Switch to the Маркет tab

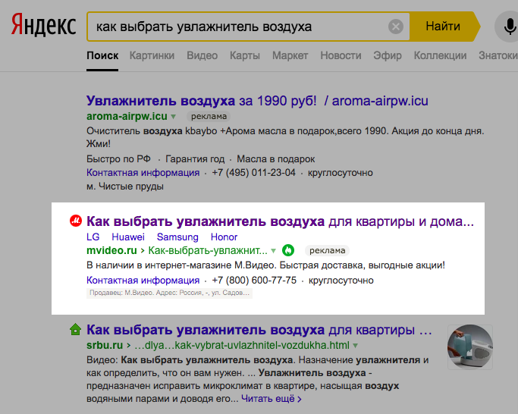[290, 55]
